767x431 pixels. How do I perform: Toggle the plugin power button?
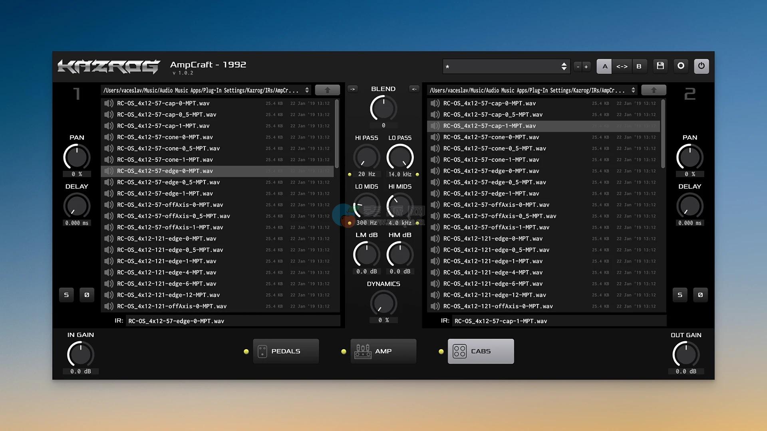point(701,66)
